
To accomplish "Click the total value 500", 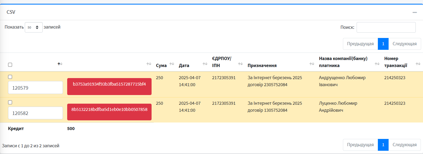I will coord(71,129).
